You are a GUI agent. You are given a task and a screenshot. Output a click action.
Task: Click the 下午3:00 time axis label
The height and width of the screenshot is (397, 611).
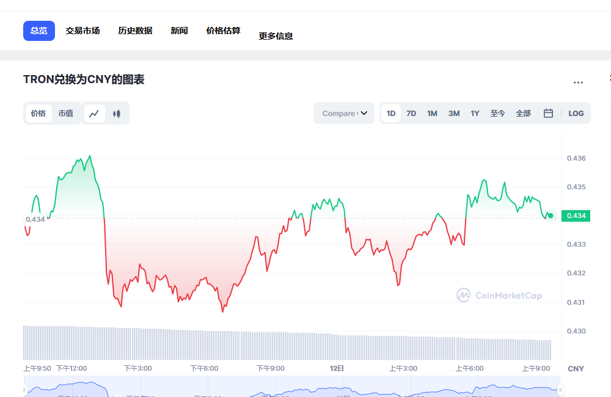(x=137, y=368)
